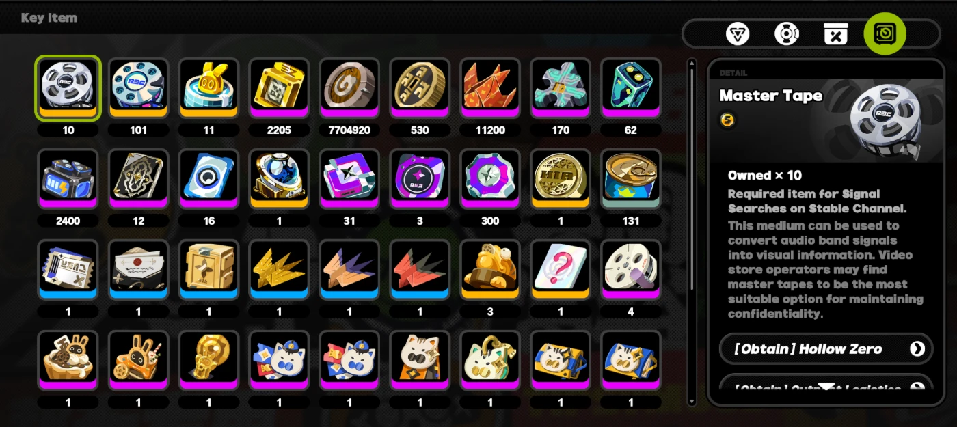Open the crossed-box inventory tab
Image resolution: width=957 pixels, height=427 pixels.
click(835, 33)
